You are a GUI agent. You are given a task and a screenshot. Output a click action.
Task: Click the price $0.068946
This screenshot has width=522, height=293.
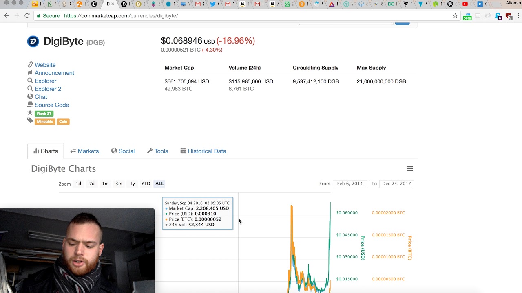181,41
